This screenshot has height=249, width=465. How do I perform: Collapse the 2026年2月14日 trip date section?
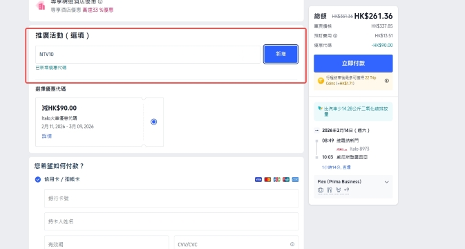pos(316,130)
